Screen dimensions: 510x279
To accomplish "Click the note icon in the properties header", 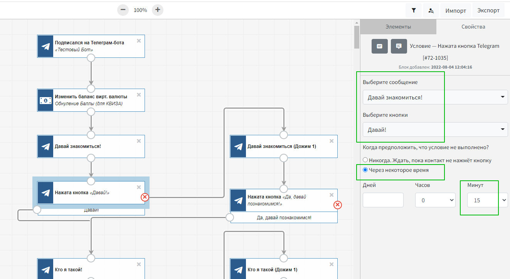I will 379,46.
